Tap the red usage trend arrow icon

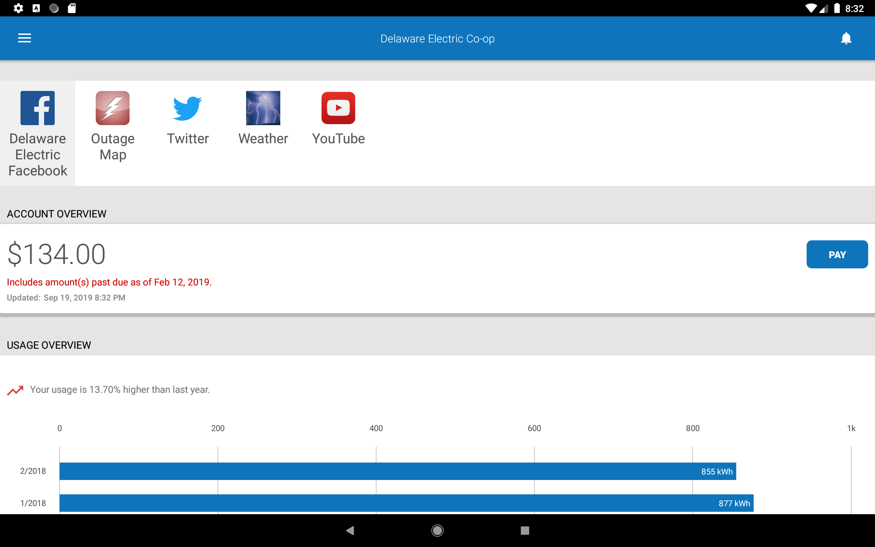[x=15, y=390]
